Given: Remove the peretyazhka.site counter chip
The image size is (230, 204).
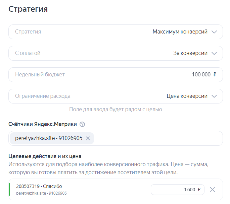Looking at the screenshot, I should point(88,138).
